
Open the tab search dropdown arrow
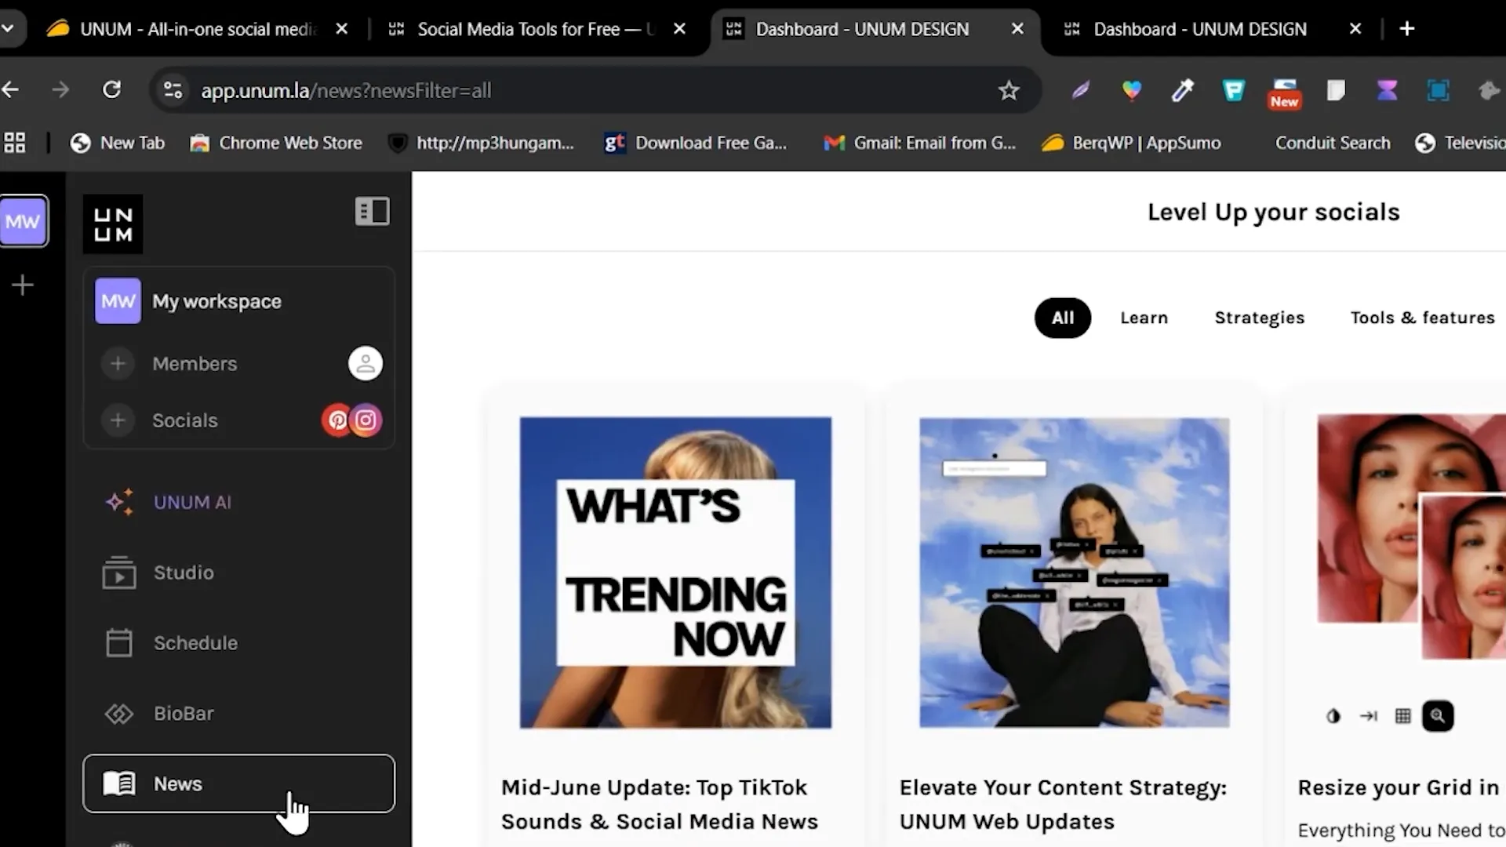pos(9,29)
